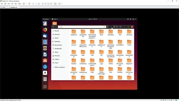Select the Panther folder
The image size is (179, 101).
coord(120,70)
